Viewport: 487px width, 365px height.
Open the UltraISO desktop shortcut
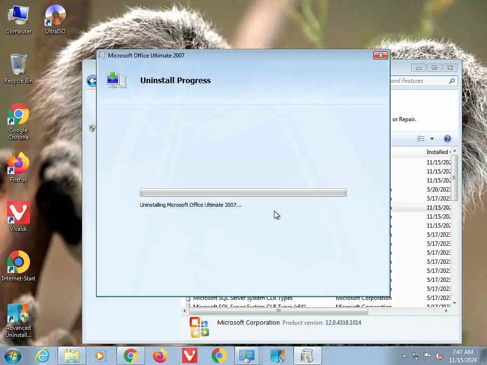coord(55,19)
